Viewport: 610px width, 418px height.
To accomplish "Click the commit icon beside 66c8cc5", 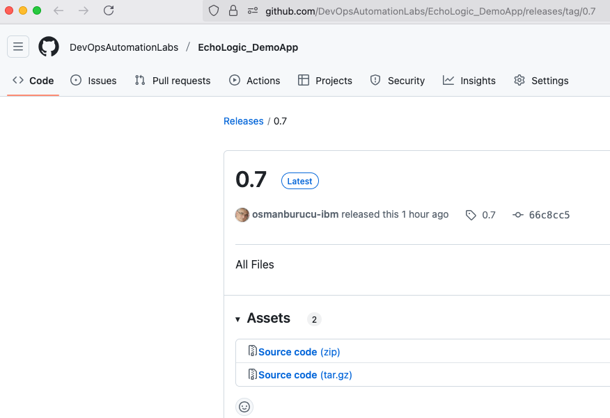I will click(518, 214).
